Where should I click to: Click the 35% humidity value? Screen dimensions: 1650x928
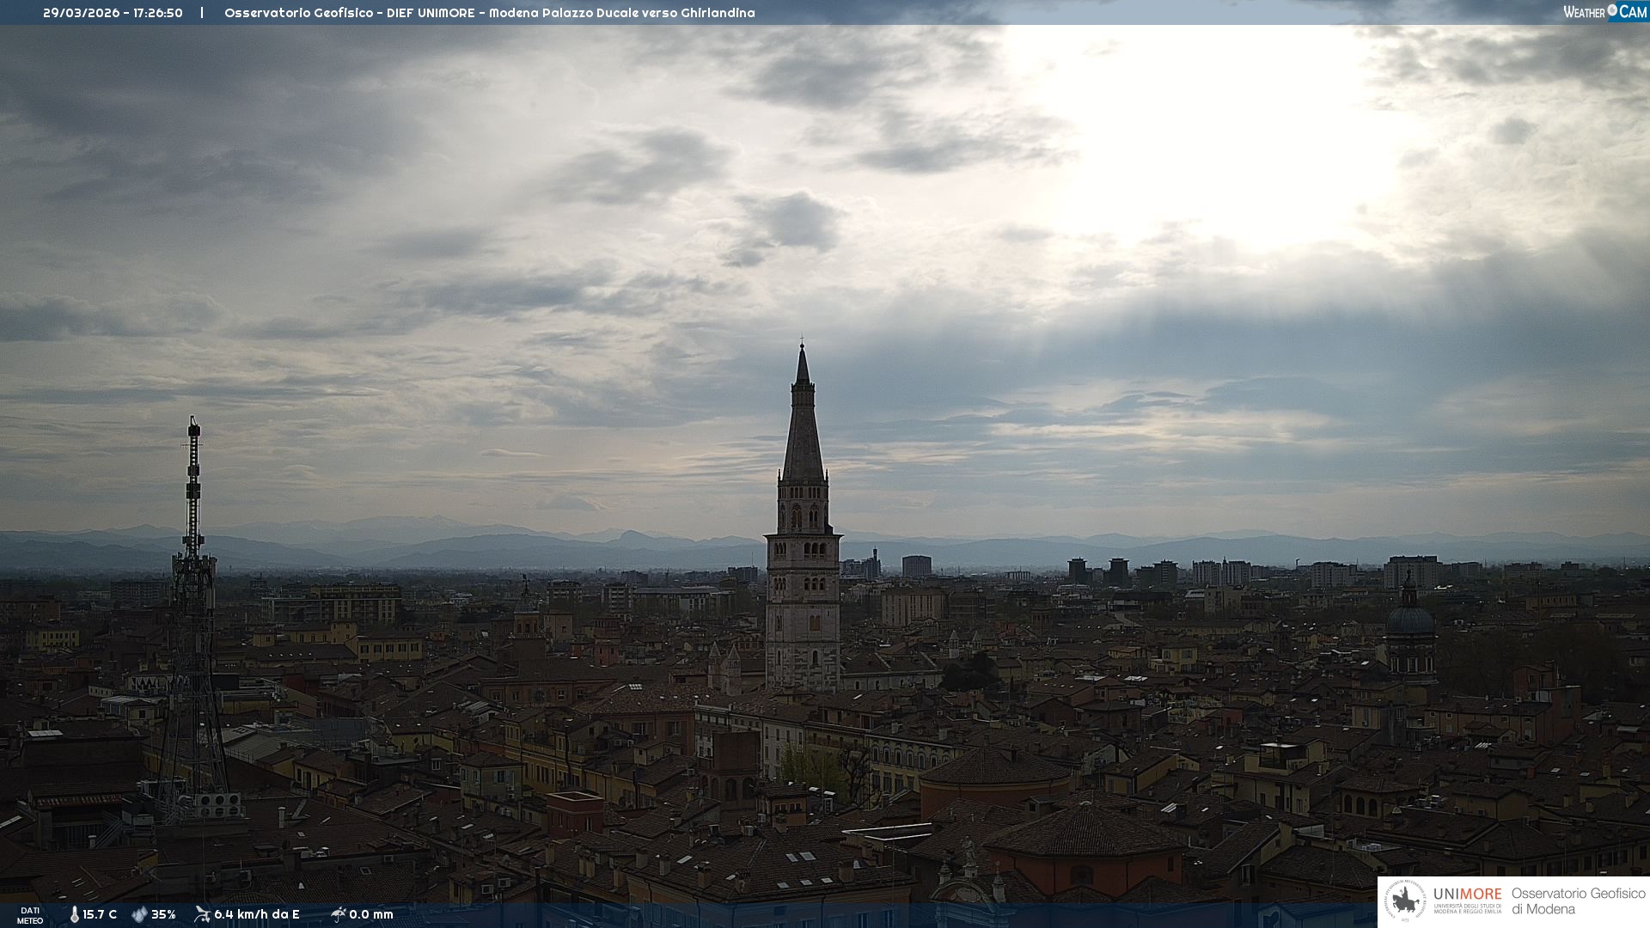[163, 914]
